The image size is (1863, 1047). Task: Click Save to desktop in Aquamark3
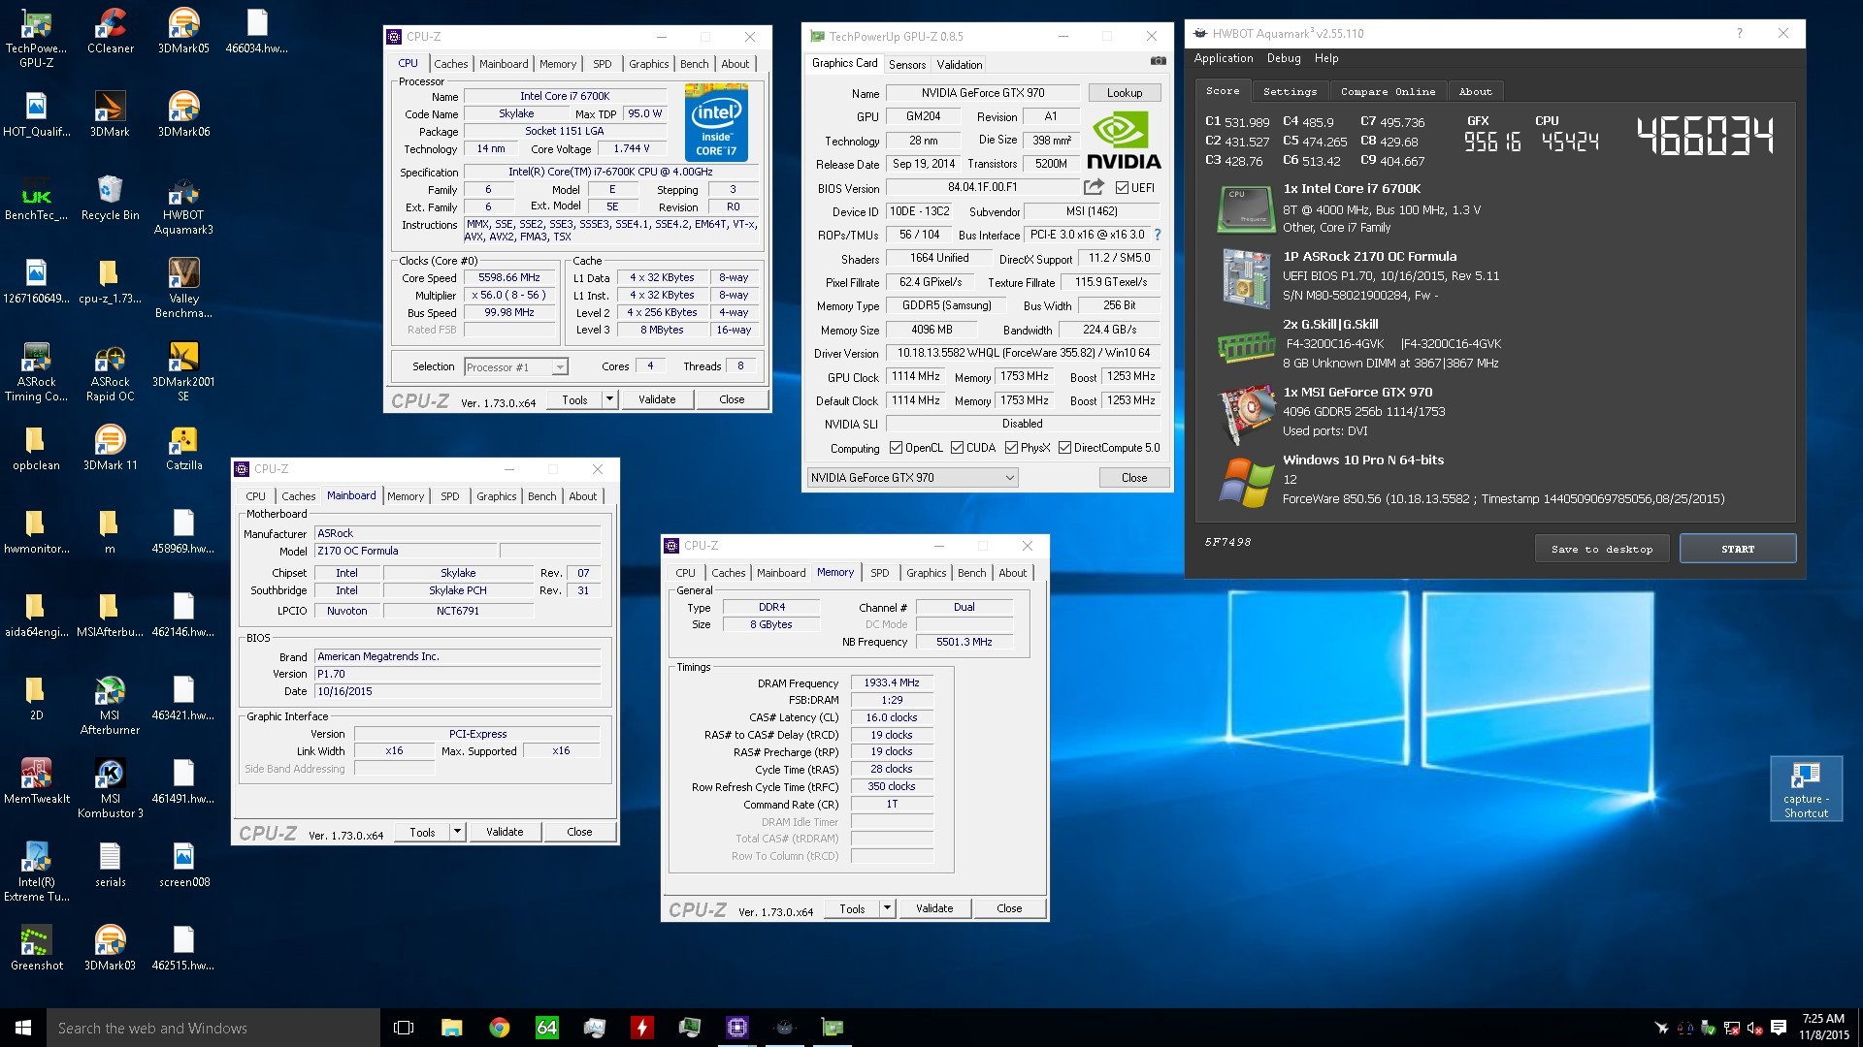1602,549
